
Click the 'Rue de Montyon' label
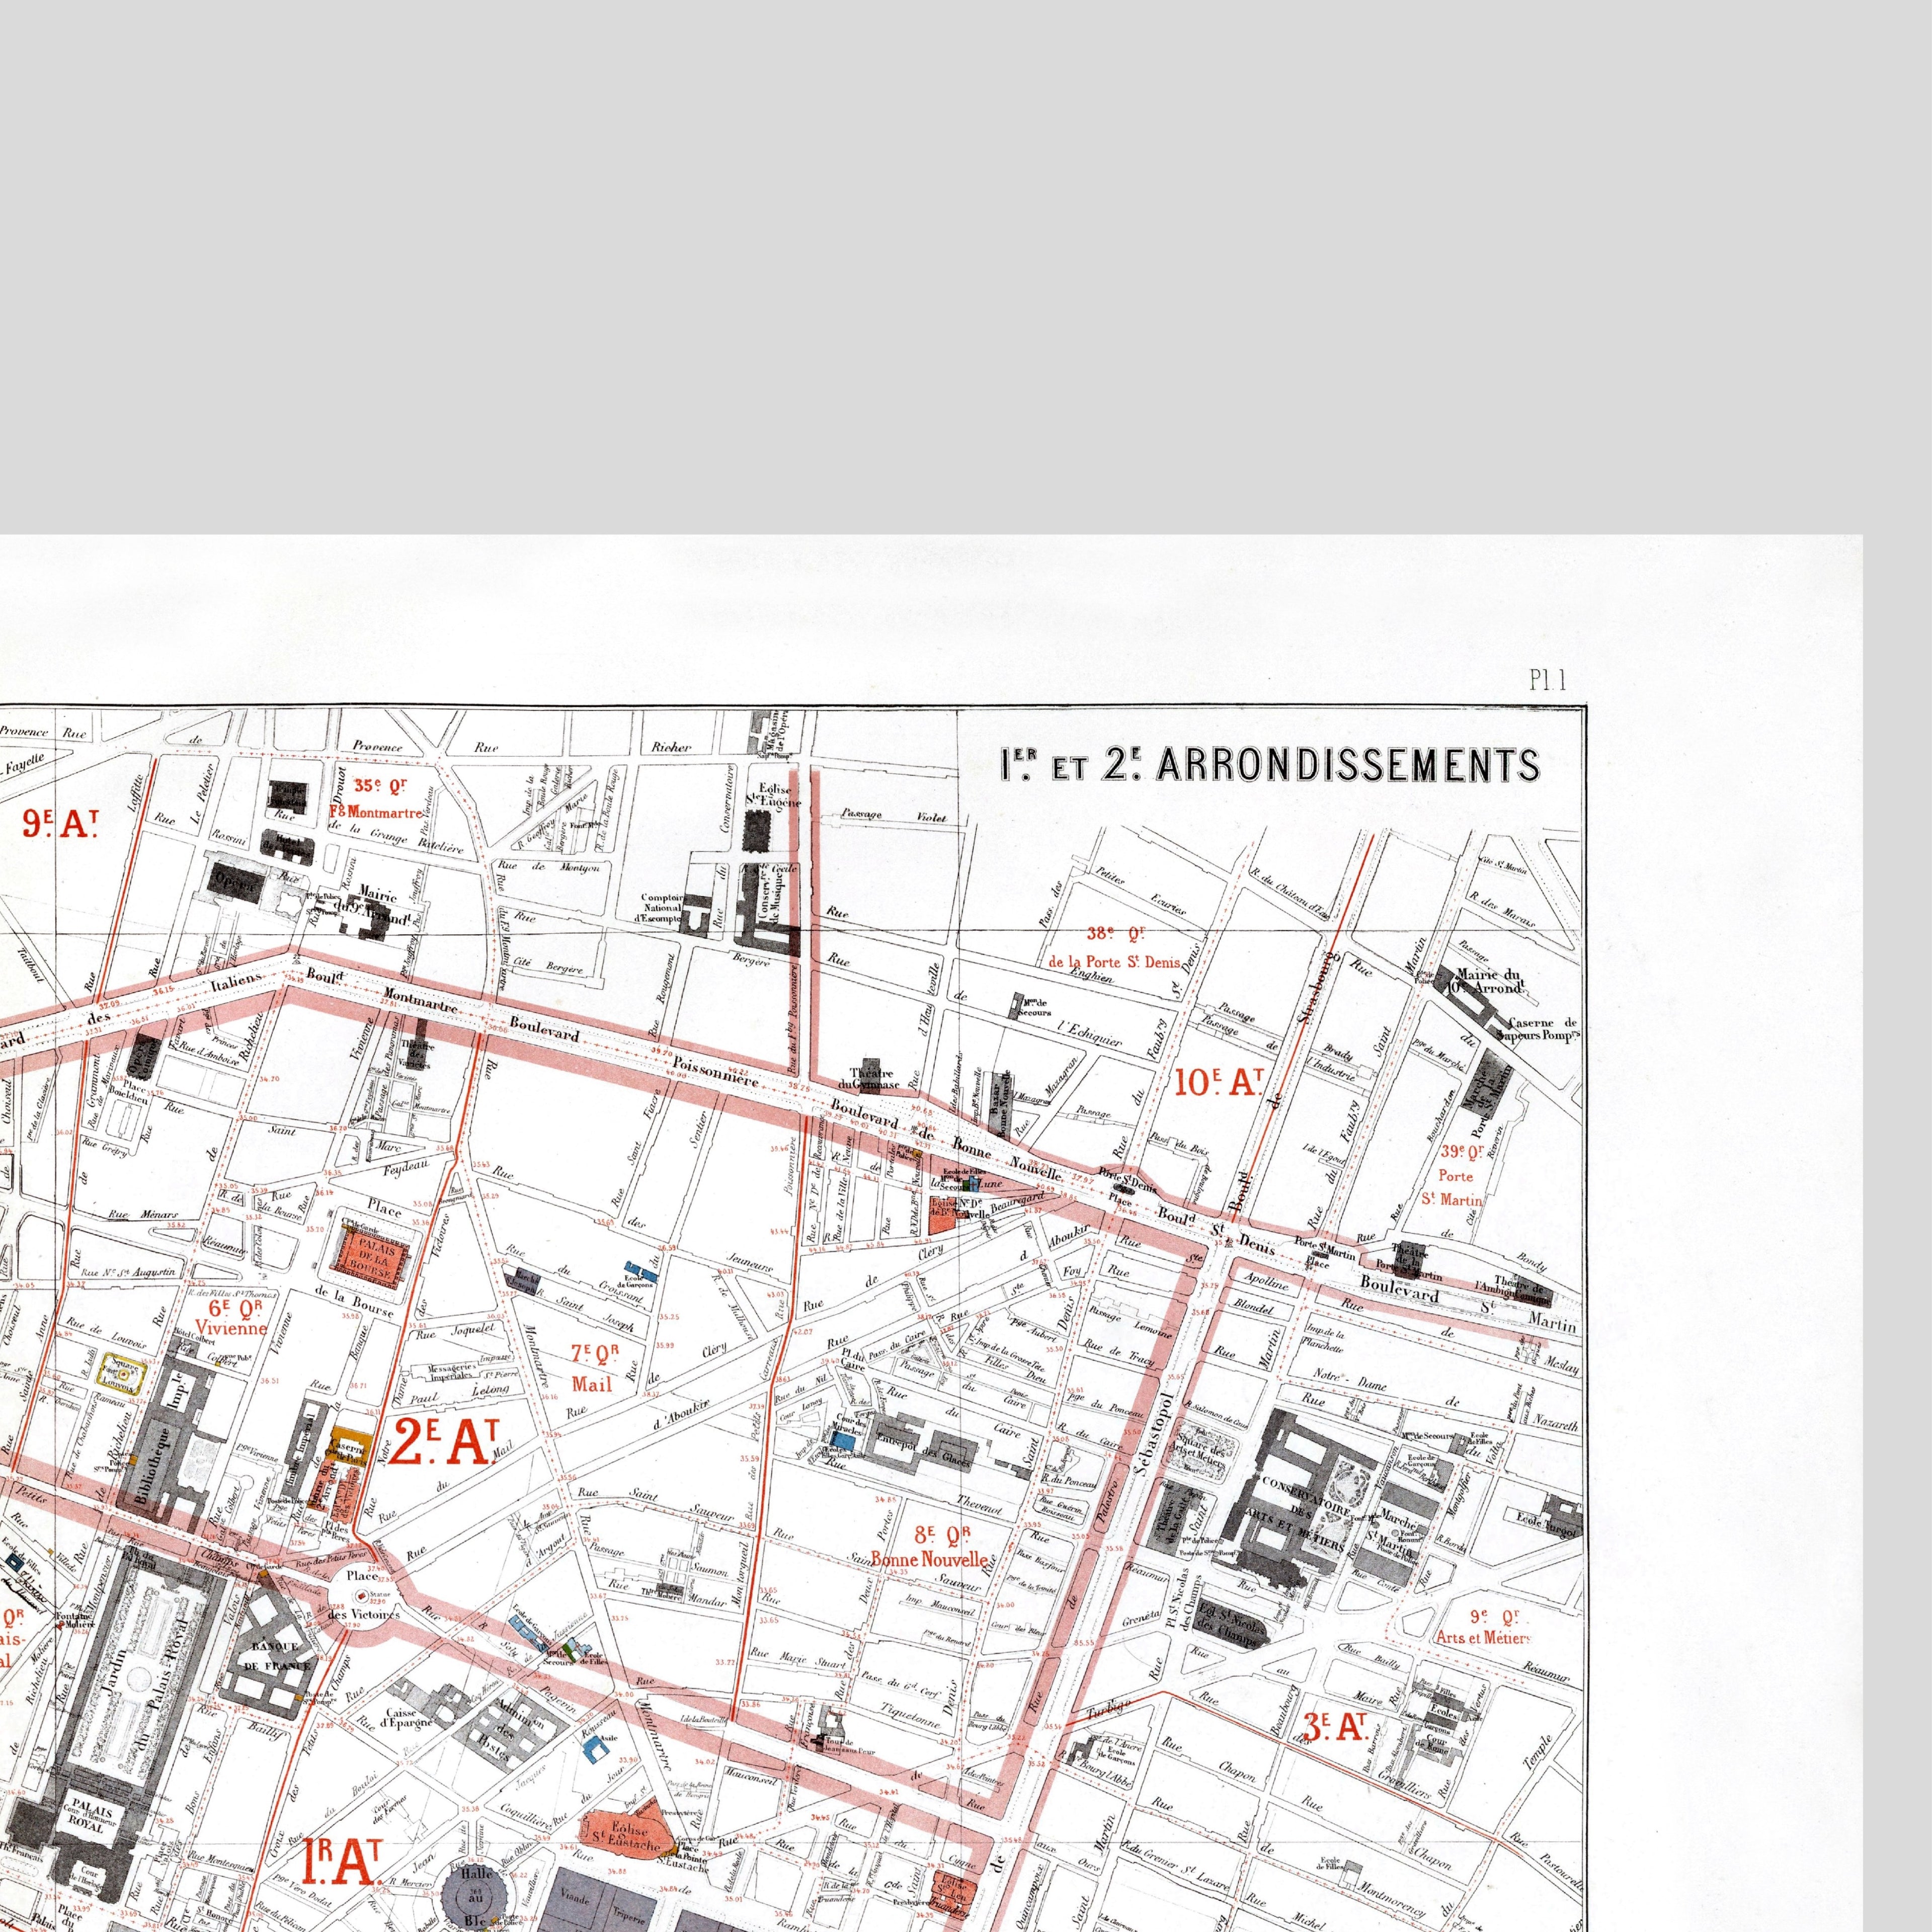(x=549, y=866)
